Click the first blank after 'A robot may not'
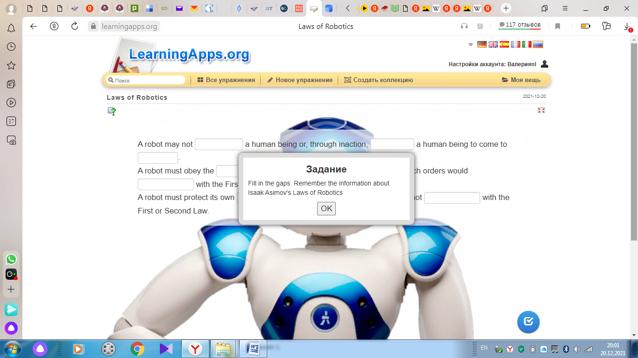 coord(219,145)
